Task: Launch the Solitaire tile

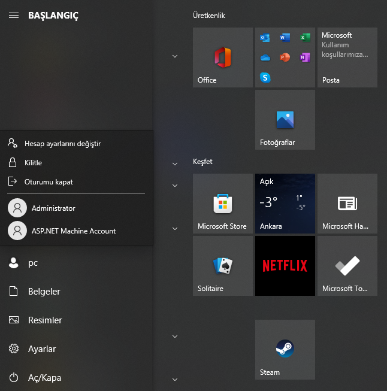Action: pos(223,266)
